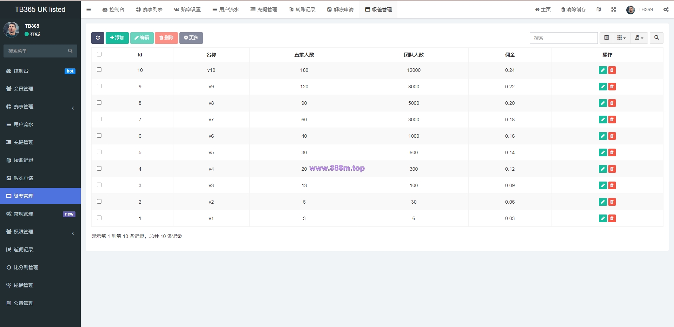Switch to the 充提管理 tab
The image size is (674, 327).
point(264,9)
